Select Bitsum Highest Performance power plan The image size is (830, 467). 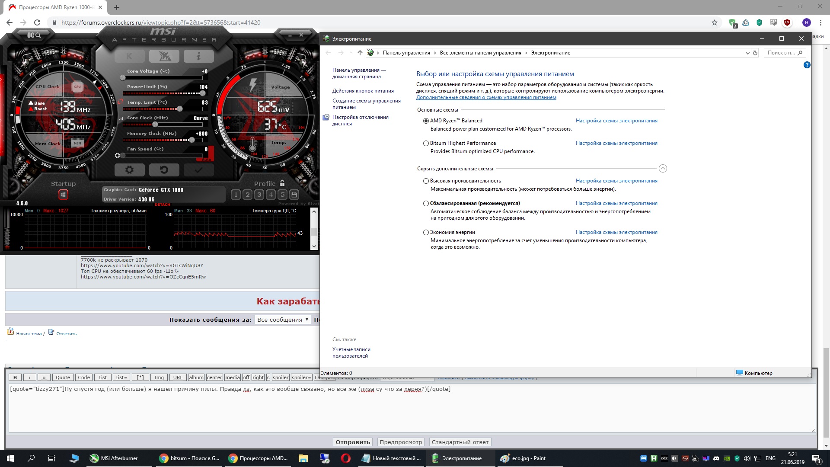point(426,143)
